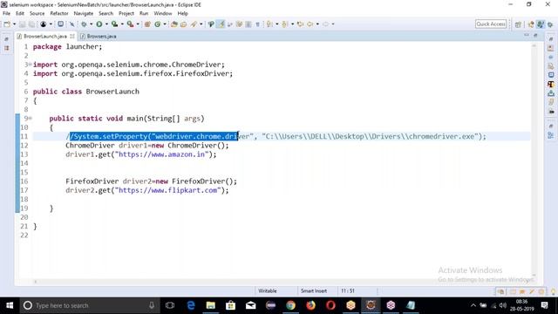
Task: Restore the left sidebar view stack
Action: (x=6, y=38)
